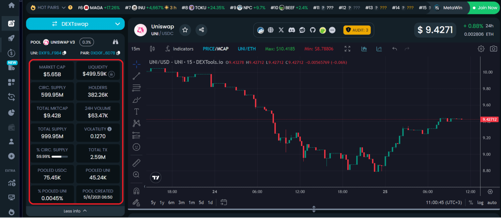
Task: Open the 15m timeframe selector
Action: pos(135,48)
